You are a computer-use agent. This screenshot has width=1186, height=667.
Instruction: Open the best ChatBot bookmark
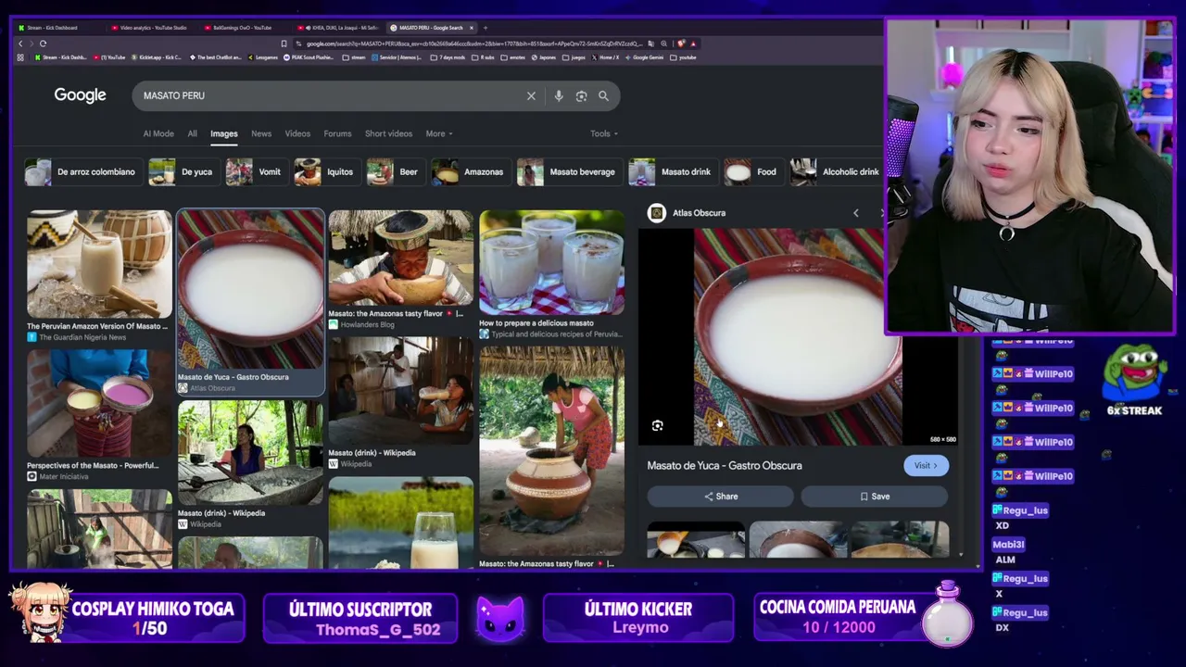[x=215, y=57]
